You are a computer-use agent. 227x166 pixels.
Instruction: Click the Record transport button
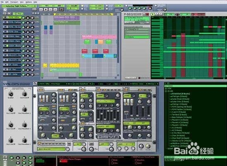tap(61, 9)
